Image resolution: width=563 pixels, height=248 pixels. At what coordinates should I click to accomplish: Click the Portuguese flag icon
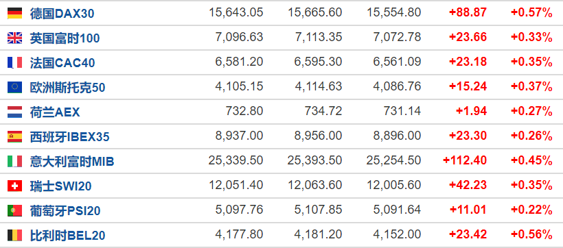point(14,211)
